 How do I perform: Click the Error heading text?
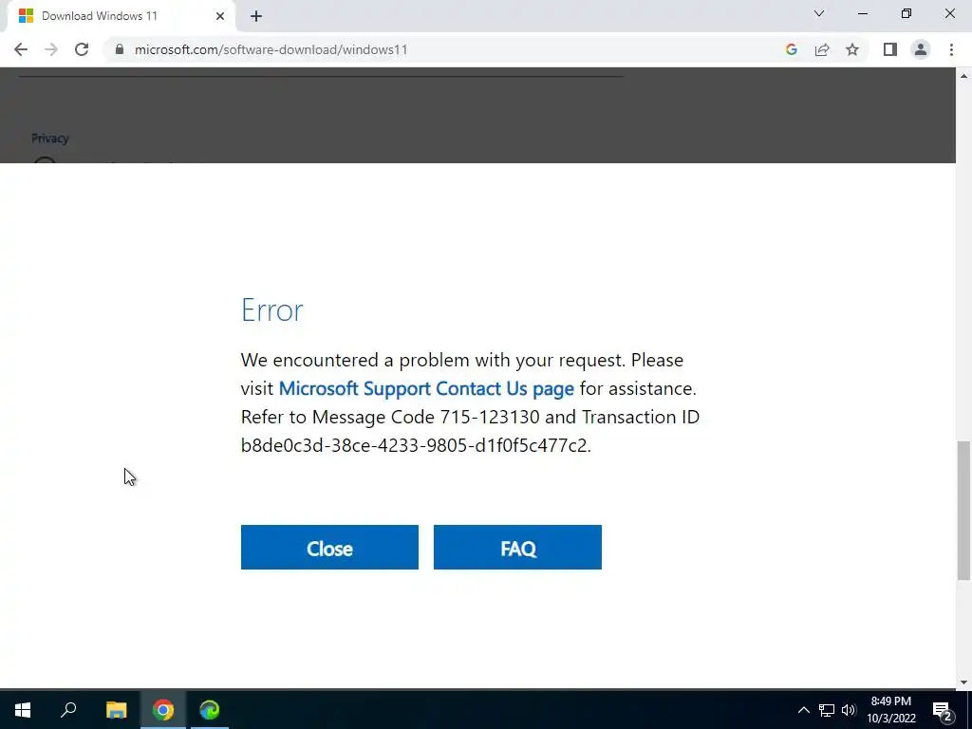(272, 310)
